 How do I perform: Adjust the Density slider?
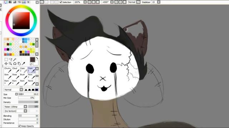click(x=28, y=102)
